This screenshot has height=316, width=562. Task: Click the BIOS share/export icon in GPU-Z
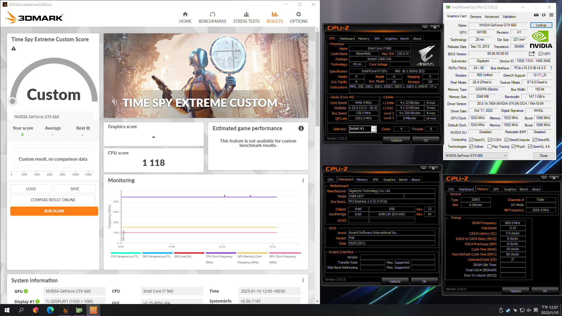(x=532, y=54)
